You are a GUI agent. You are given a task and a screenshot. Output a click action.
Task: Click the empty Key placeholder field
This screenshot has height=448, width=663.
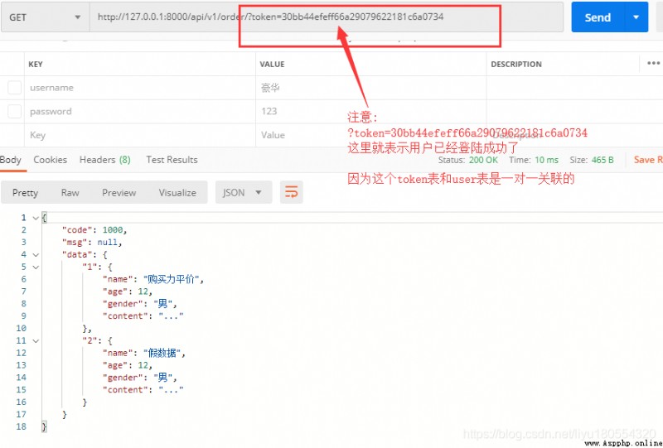pos(140,135)
